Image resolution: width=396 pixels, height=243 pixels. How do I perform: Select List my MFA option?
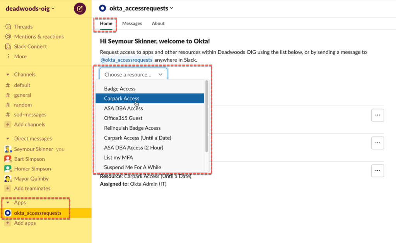[150, 158]
